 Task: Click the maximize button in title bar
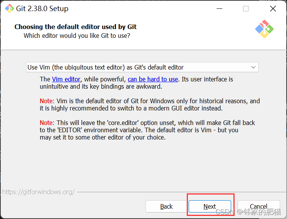pos(246,8)
